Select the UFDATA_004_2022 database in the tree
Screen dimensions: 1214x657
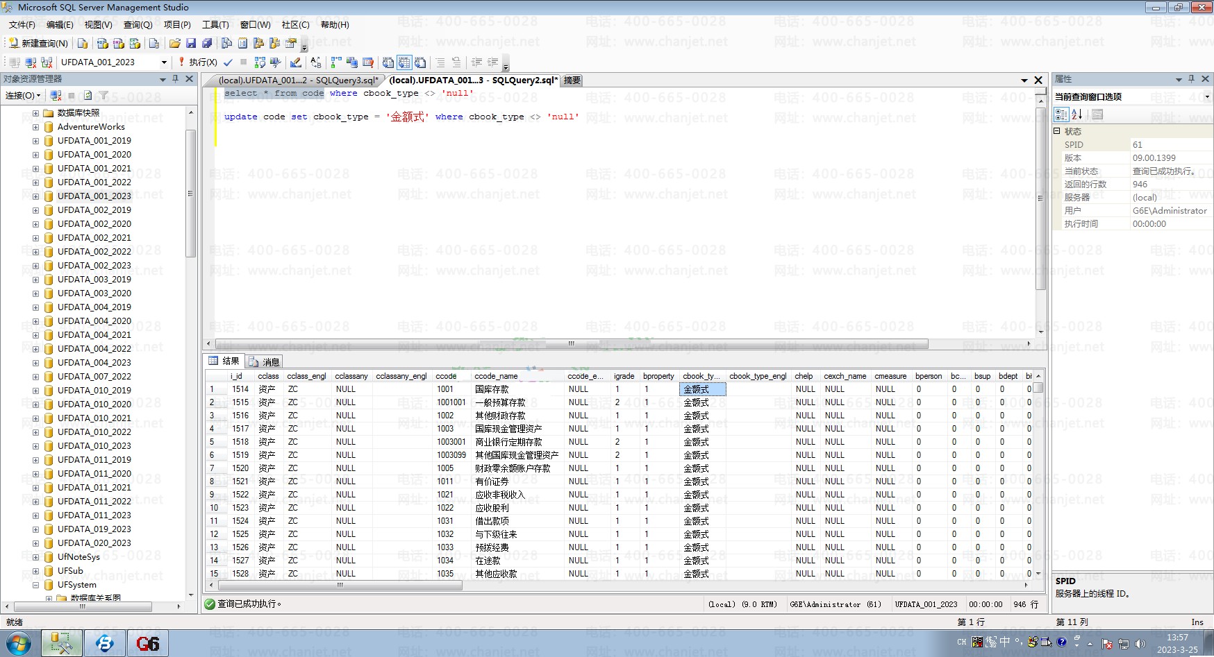tap(94, 348)
